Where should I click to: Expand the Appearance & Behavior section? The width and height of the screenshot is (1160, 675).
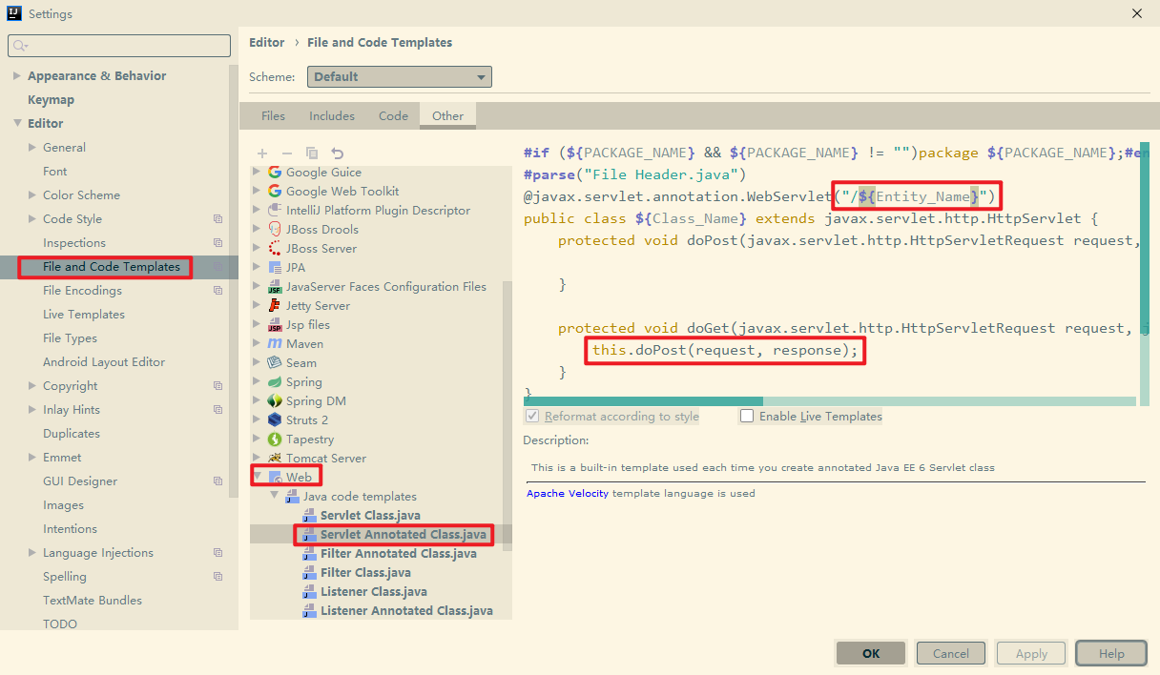(x=17, y=76)
